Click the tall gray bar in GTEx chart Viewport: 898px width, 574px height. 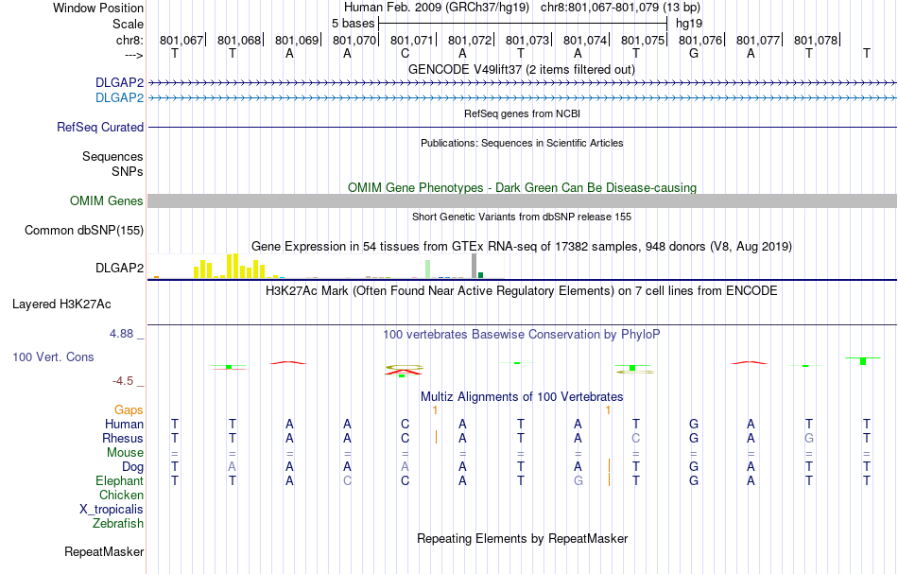click(x=474, y=267)
